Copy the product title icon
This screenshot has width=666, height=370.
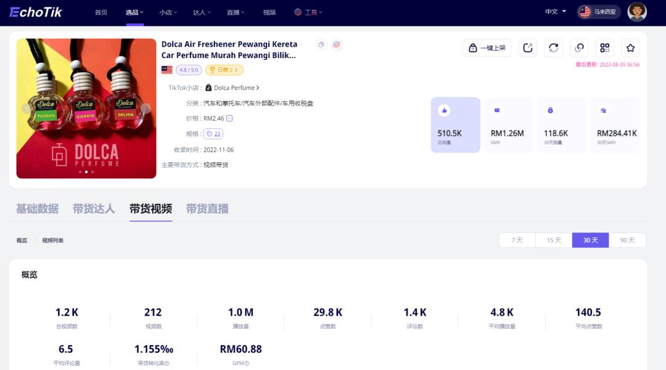(321, 44)
